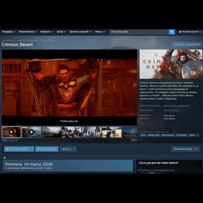
Task: Select the Przygodowe tag
Action: [x=182, y=135]
